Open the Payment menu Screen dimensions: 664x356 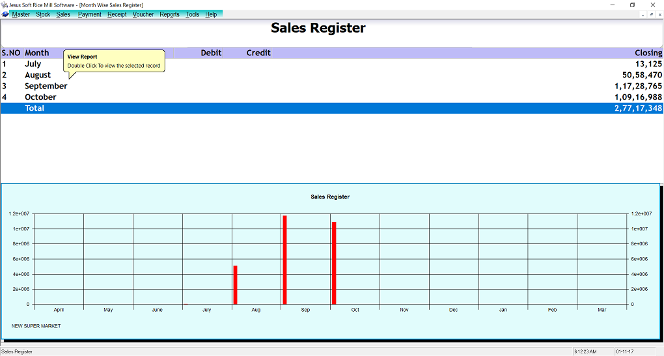tap(89, 14)
